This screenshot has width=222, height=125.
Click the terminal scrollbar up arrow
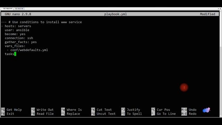click(221, 11)
